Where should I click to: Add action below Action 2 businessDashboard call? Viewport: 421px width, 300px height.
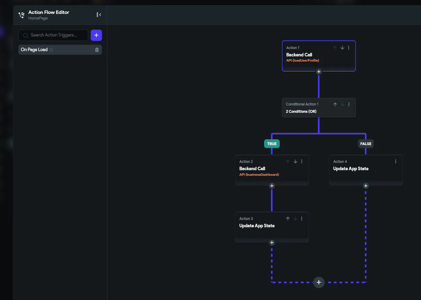(x=272, y=186)
